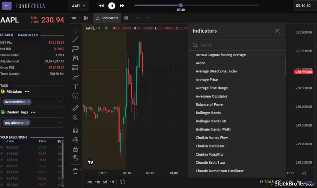Screen dimensions: 317x188
Task: Open the emoji icons tool
Action: (75, 95)
